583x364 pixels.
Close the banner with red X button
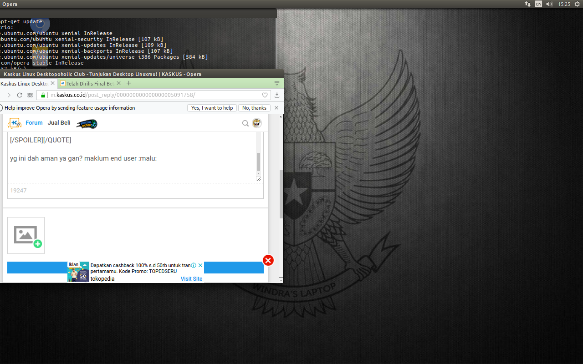tap(268, 260)
